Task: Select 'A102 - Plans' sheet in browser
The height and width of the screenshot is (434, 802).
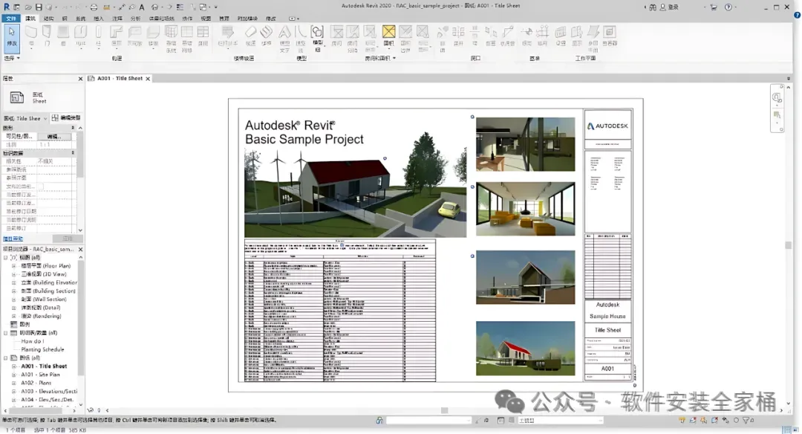Action: click(36, 383)
